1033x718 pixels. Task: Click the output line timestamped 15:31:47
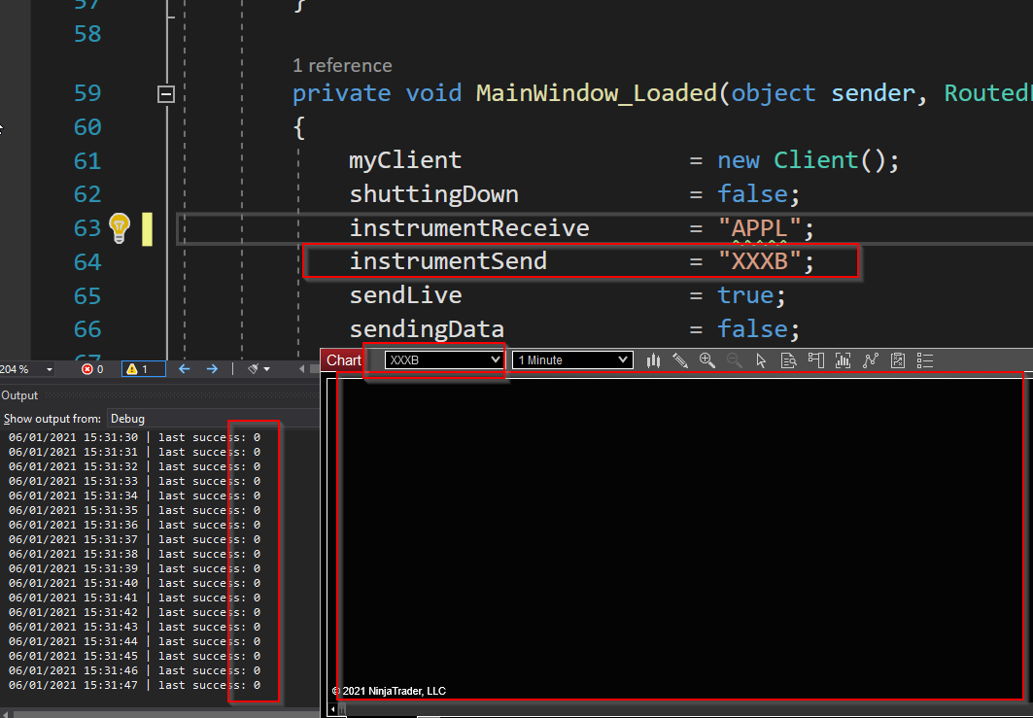tap(134, 685)
